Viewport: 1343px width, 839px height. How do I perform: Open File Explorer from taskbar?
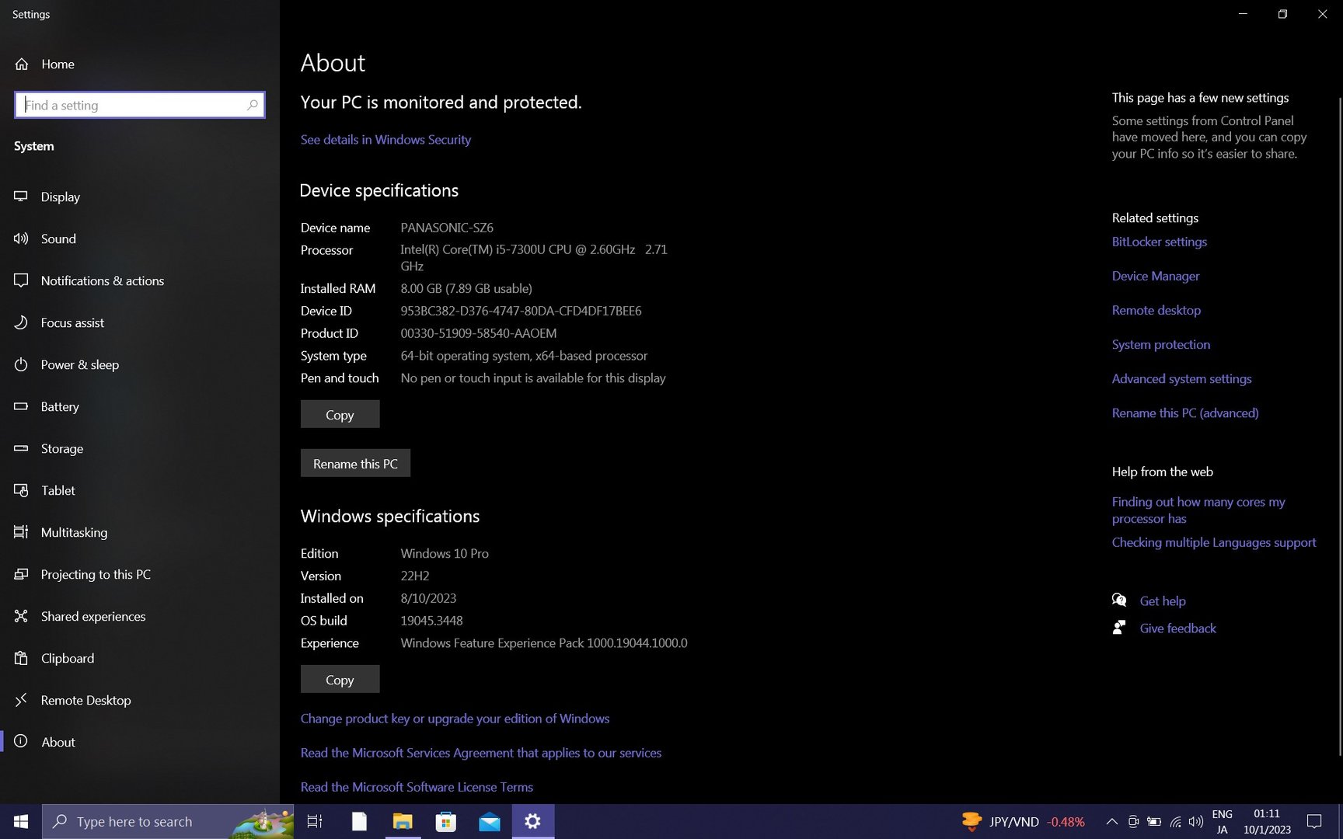point(403,822)
